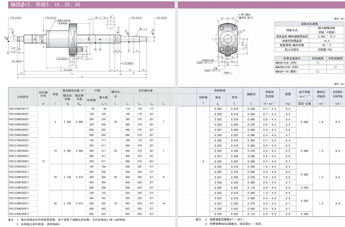This screenshot has width=345, height=227.
Task: Click the 公称型号 column header
Action: pyautogui.click(x=23, y=97)
